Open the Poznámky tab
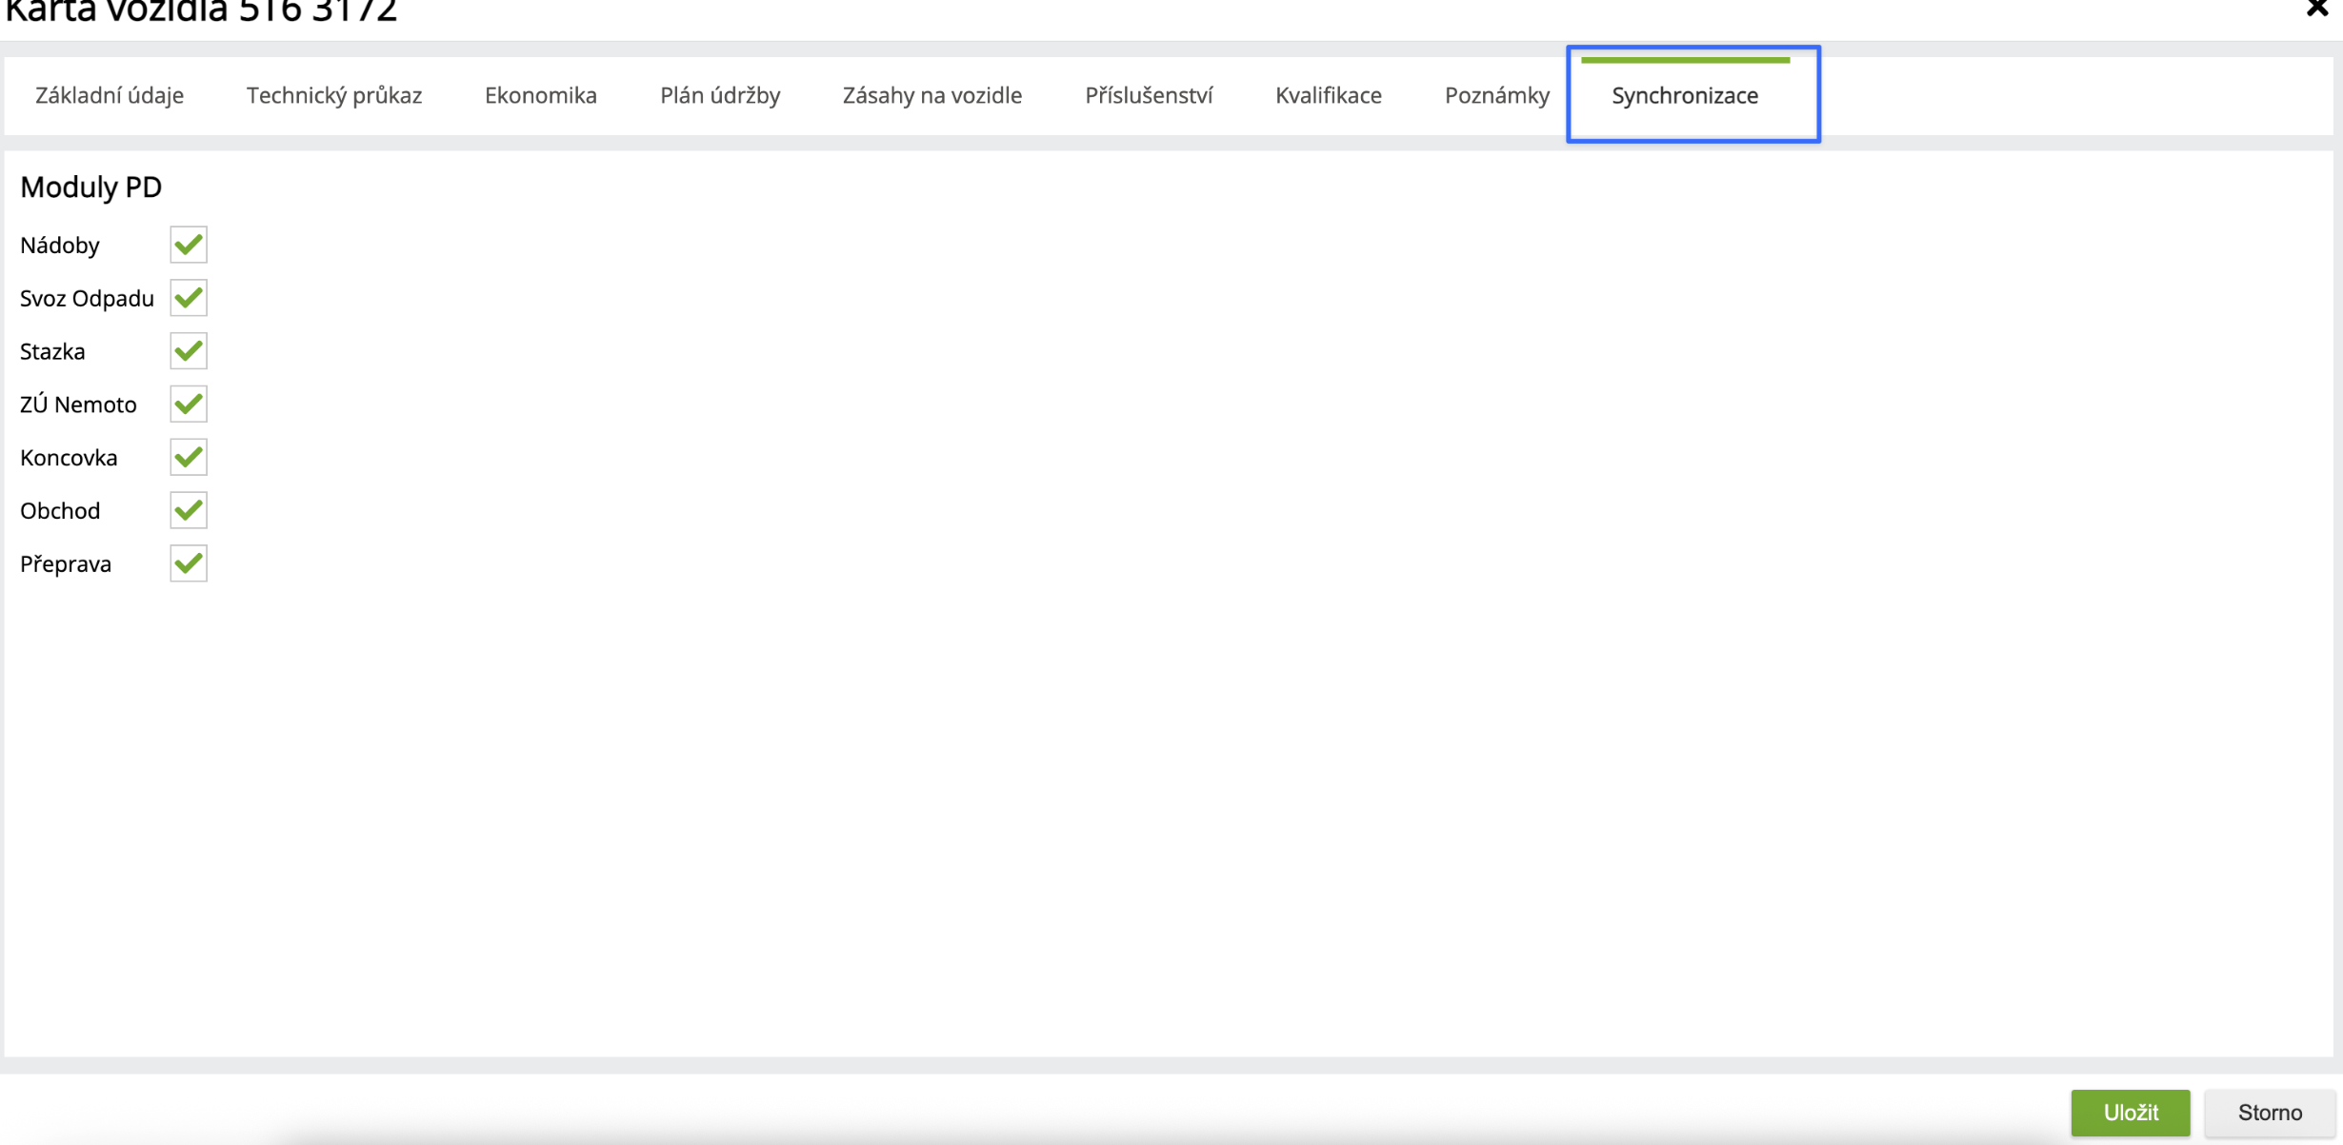2343x1145 pixels. pyautogui.click(x=1496, y=95)
